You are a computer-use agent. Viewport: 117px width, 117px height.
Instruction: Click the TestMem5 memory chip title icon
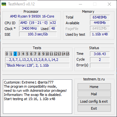4,4
